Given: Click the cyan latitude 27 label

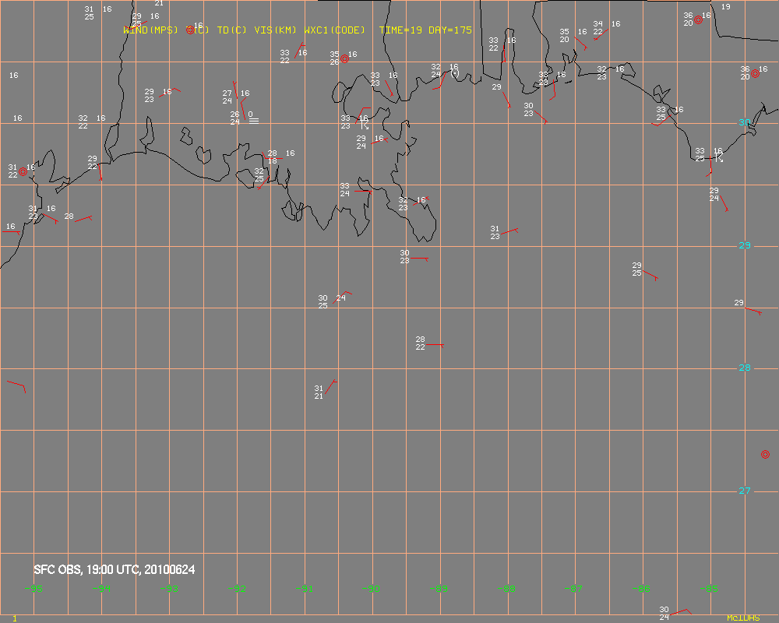Looking at the screenshot, I should [745, 491].
